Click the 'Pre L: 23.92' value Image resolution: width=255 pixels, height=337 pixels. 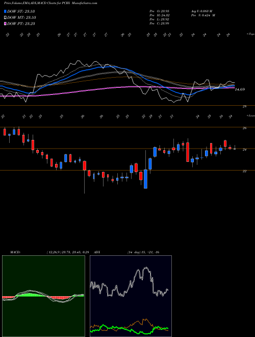159,19
